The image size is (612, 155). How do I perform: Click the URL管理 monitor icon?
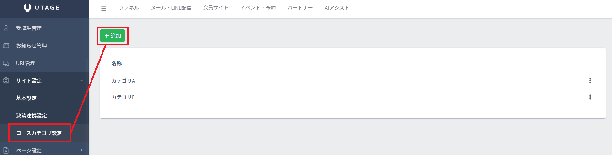coord(6,63)
